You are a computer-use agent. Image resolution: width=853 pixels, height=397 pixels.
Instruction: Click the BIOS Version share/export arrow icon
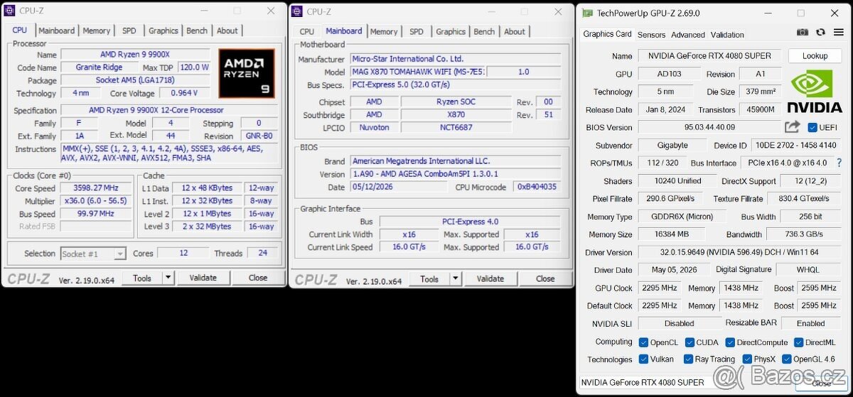792,127
